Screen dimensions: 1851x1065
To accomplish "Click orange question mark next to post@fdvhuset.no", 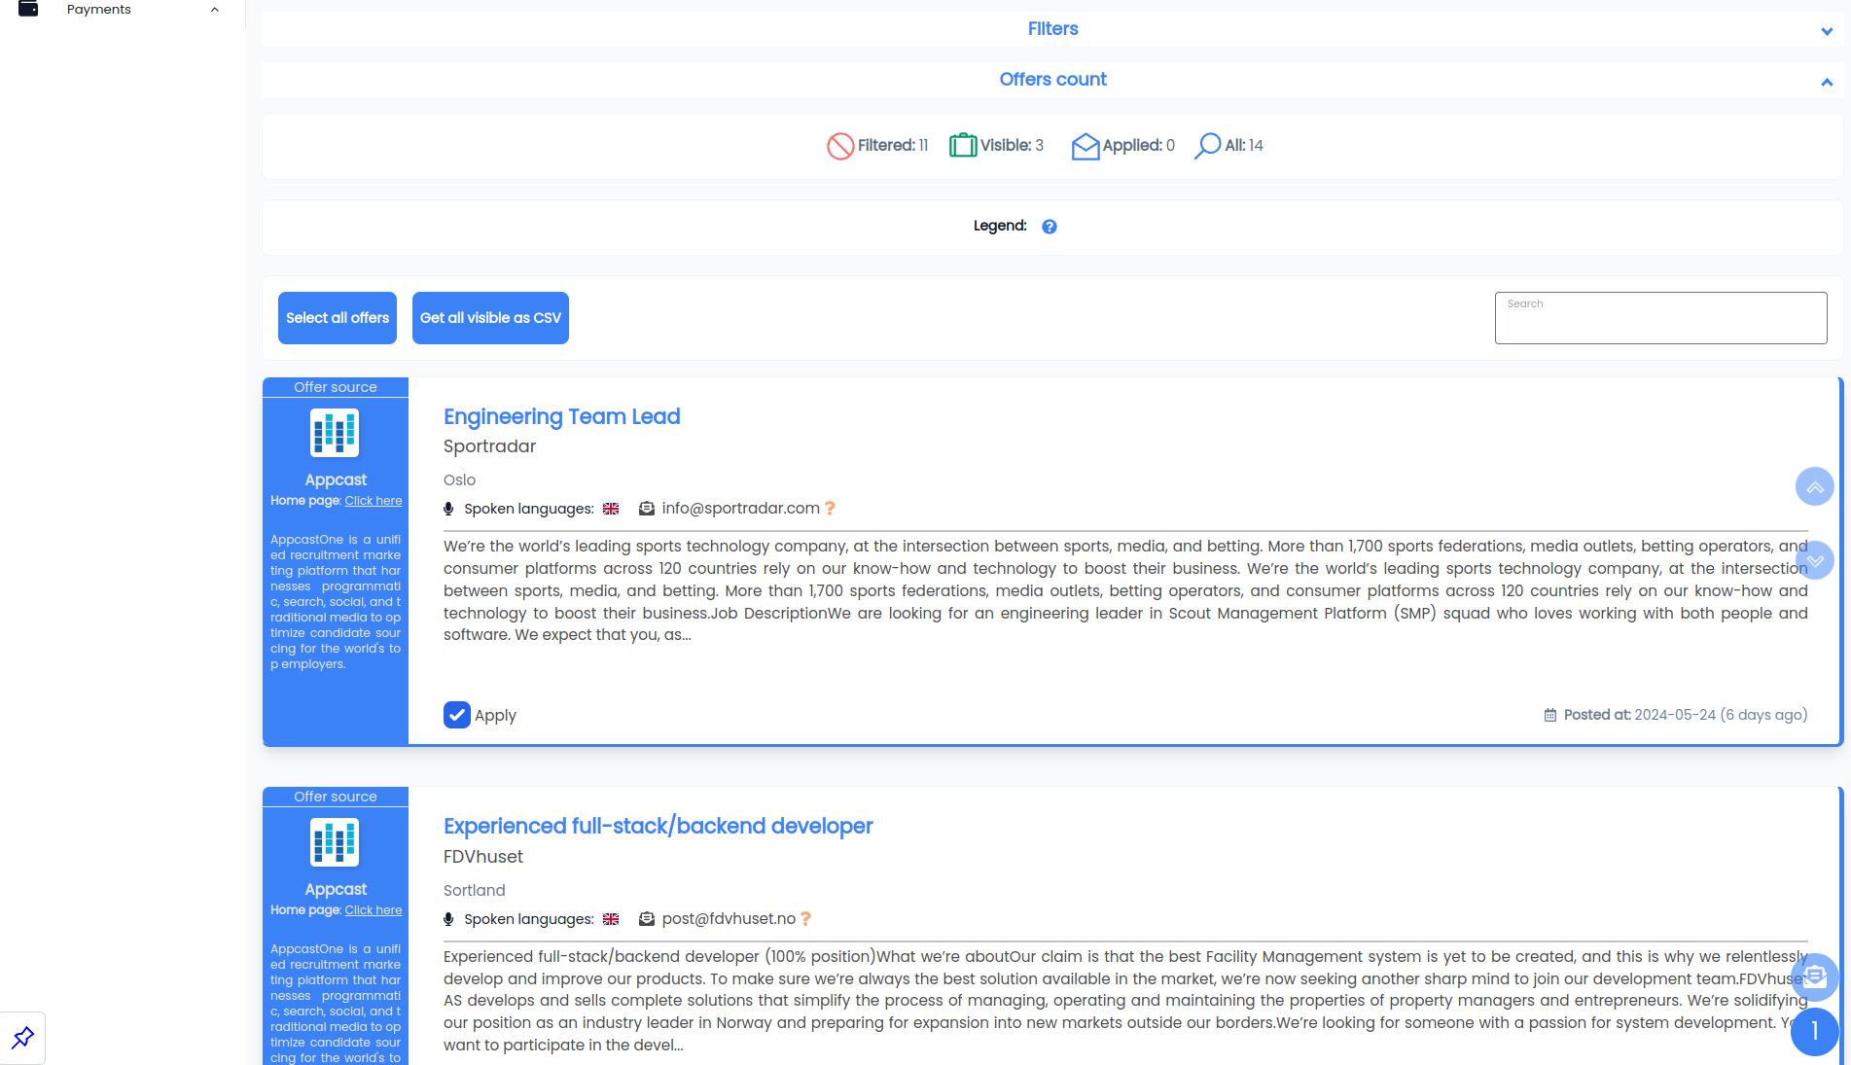I will 805,919.
